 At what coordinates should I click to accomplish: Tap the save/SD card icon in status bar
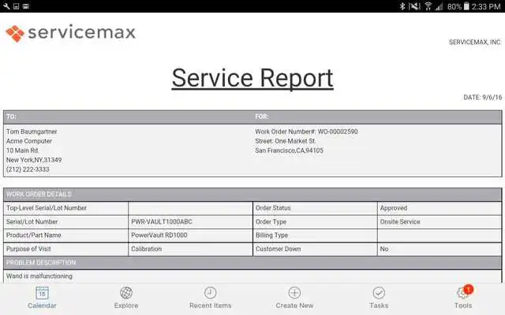coord(16,6)
